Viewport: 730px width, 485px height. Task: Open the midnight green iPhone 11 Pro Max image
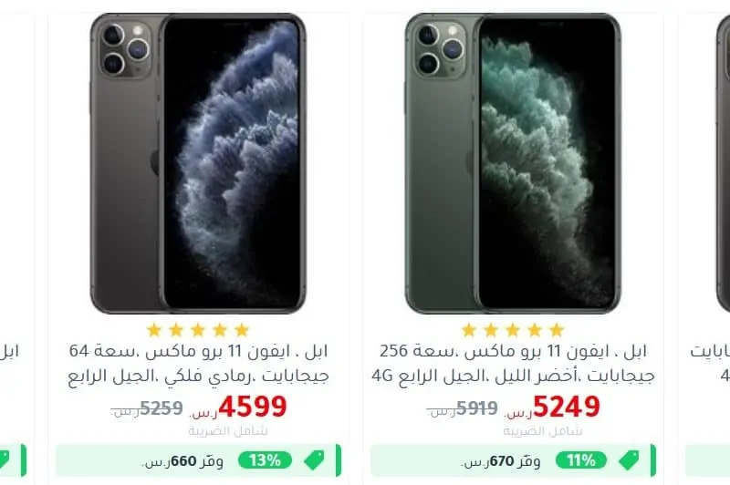[513, 163]
